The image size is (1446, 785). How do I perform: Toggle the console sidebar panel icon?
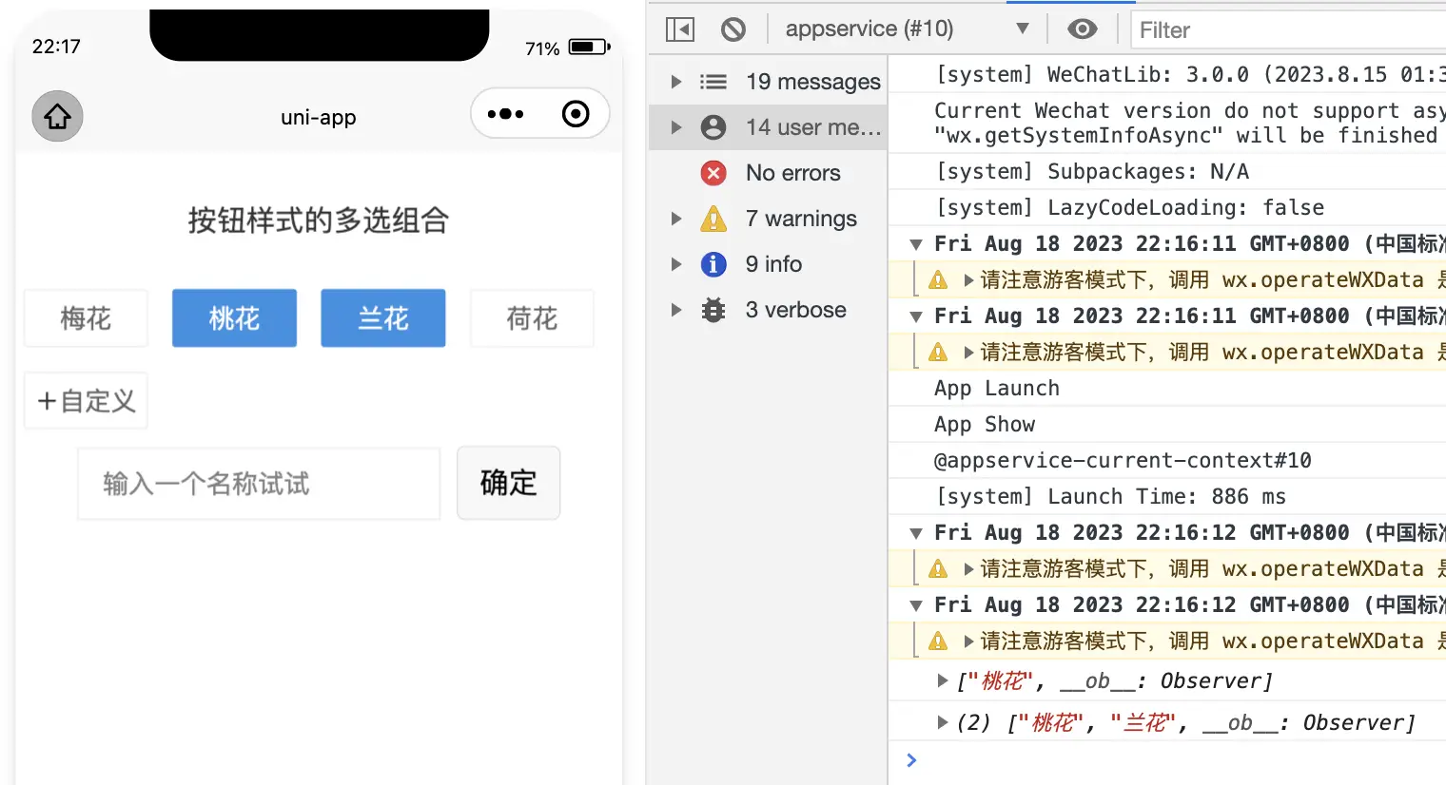click(x=680, y=29)
